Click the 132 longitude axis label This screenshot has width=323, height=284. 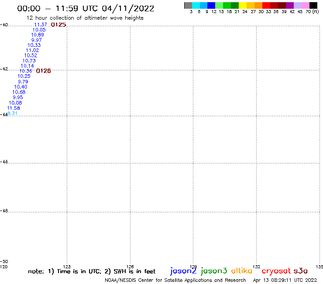(256, 267)
